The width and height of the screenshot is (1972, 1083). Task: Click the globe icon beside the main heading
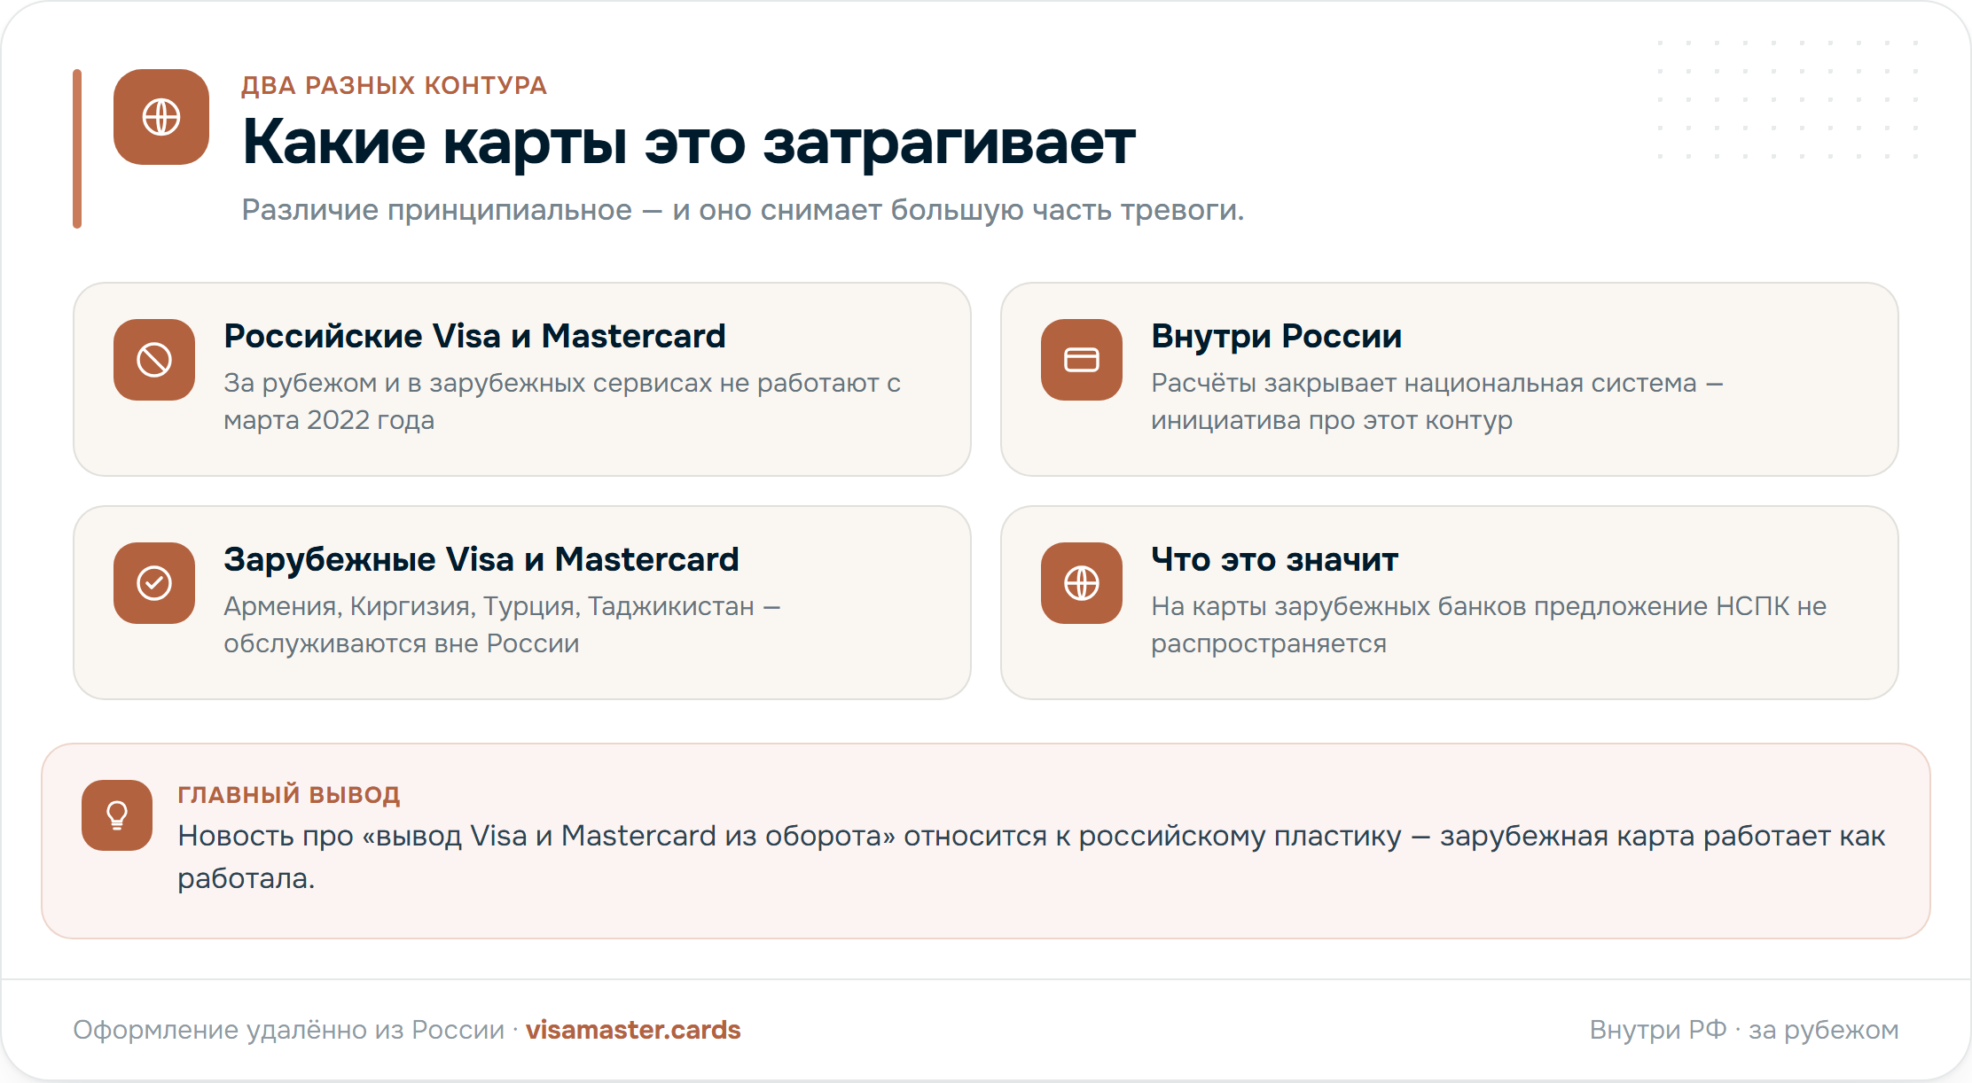click(x=161, y=117)
